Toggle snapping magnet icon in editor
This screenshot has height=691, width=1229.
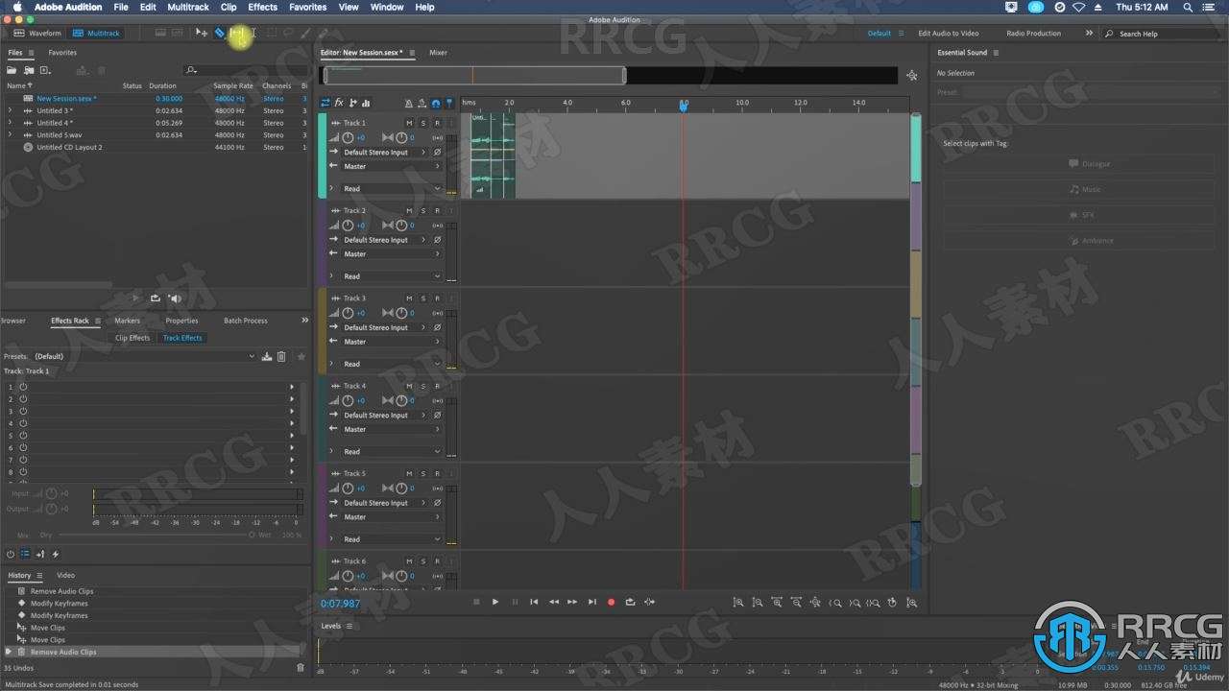tap(436, 103)
